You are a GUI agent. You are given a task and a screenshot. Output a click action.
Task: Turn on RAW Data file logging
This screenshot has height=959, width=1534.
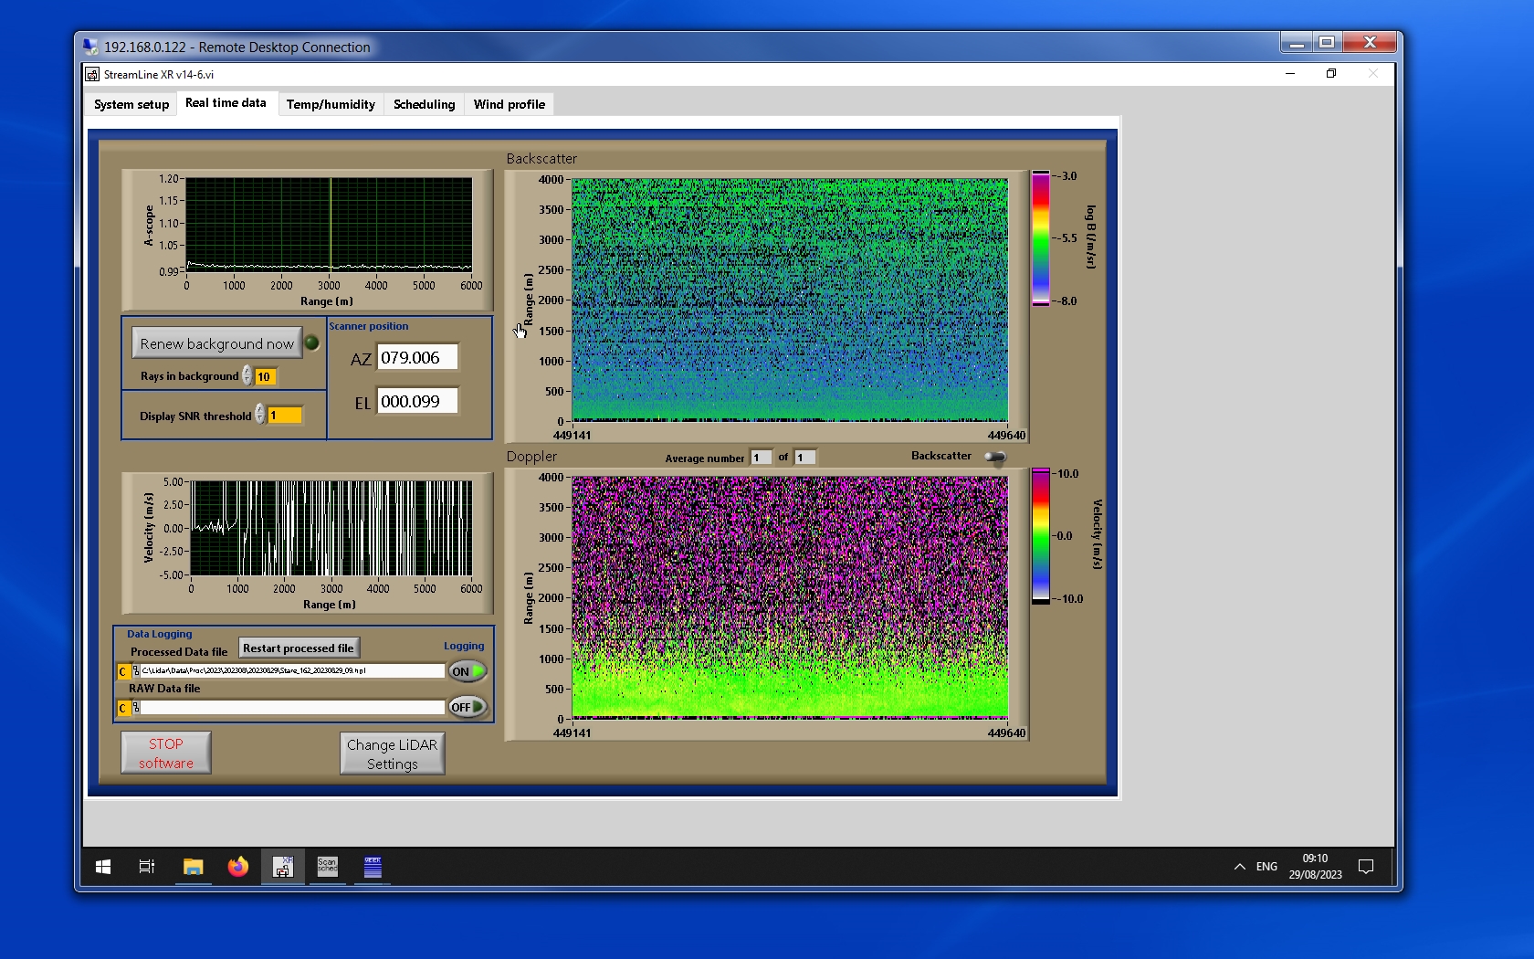coord(467,707)
